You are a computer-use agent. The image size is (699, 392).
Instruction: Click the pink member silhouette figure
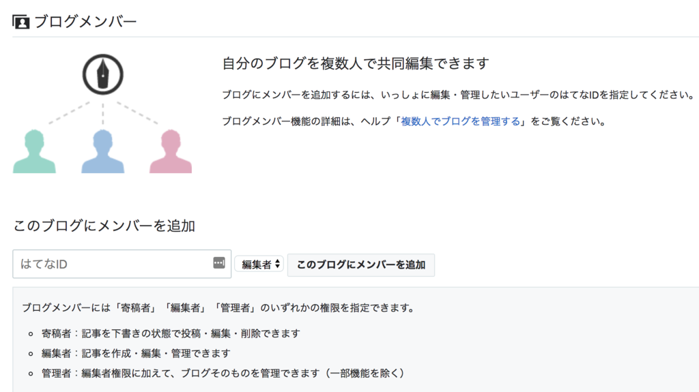(171, 151)
